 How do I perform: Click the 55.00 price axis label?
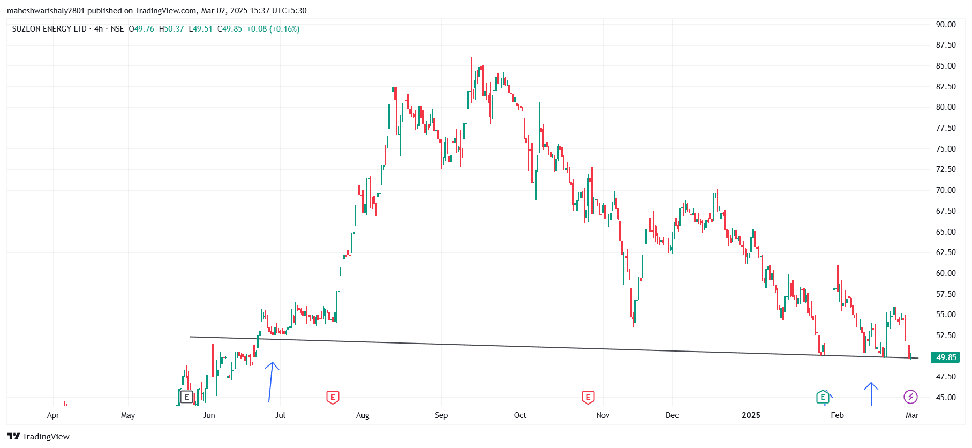click(x=946, y=315)
